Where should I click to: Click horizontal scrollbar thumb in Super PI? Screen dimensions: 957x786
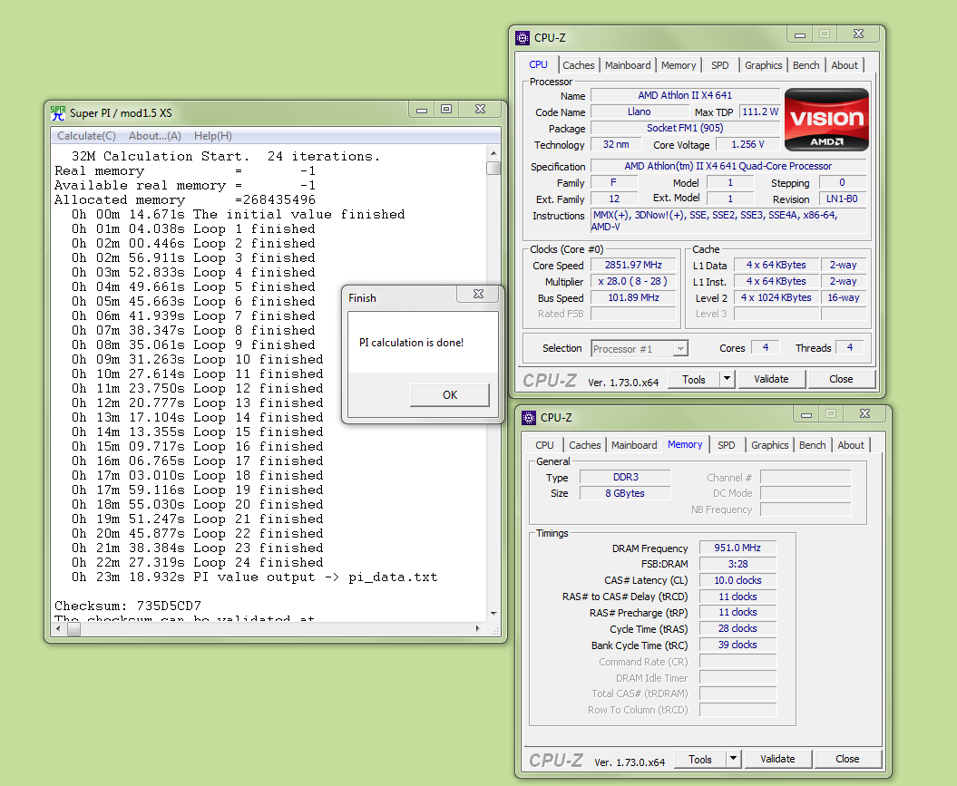[x=73, y=628]
